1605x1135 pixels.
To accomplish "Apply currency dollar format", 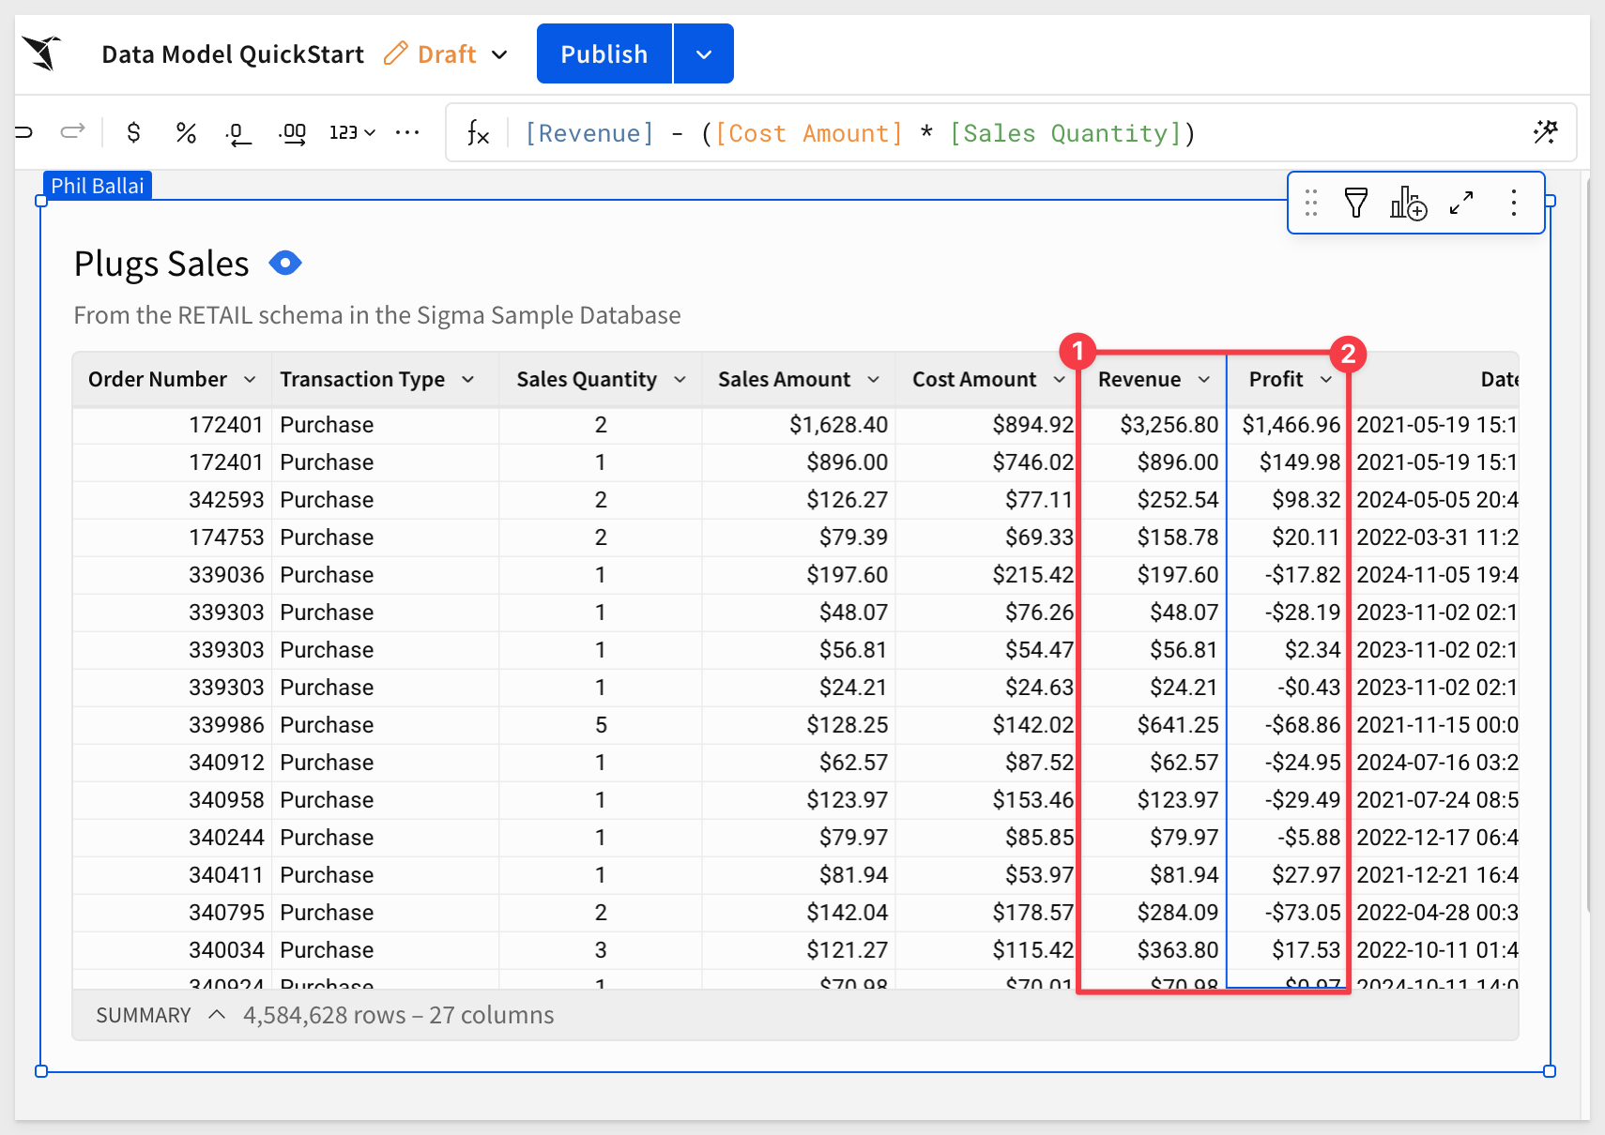I will coord(133,132).
